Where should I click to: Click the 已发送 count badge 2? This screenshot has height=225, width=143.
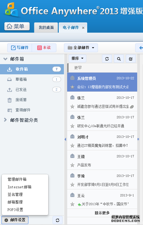57,89
